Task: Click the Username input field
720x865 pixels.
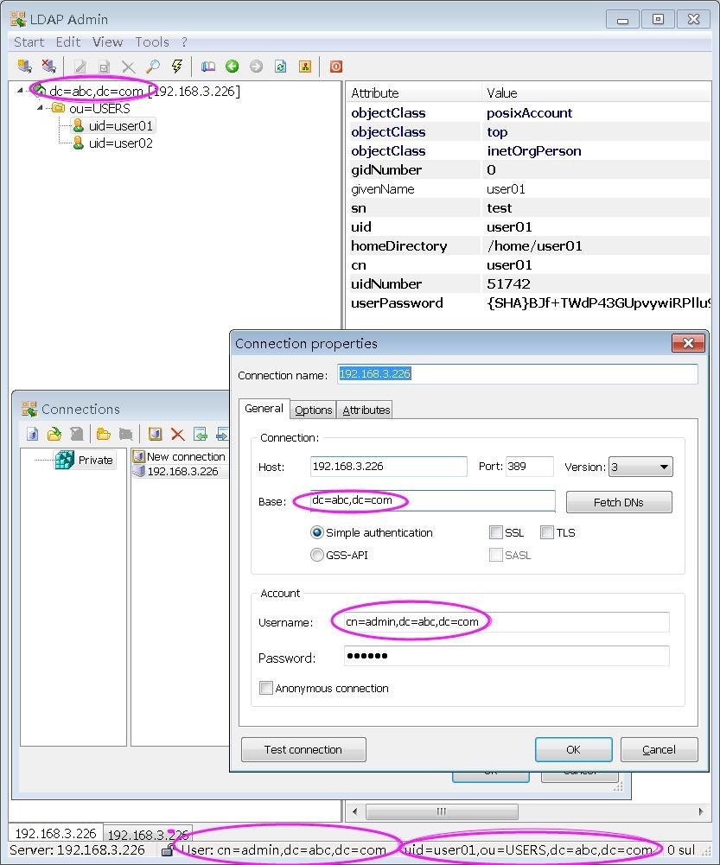Action: click(507, 622)
